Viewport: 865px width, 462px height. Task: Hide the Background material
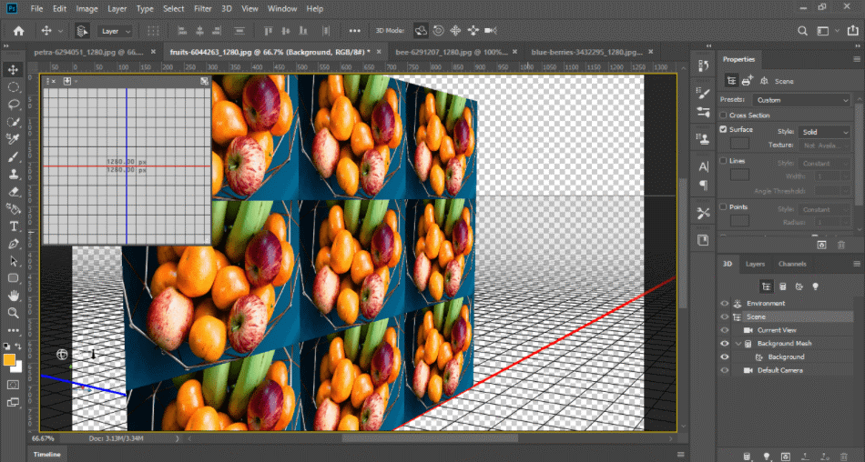click(x=725, y=357)
